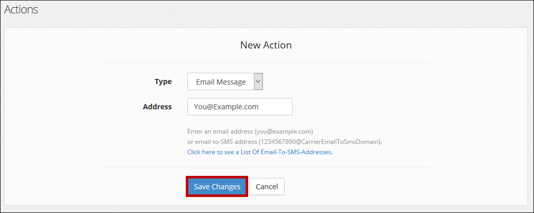Click the divider line above Save Changes
534x213 pixels.
(x=266, y=167)
